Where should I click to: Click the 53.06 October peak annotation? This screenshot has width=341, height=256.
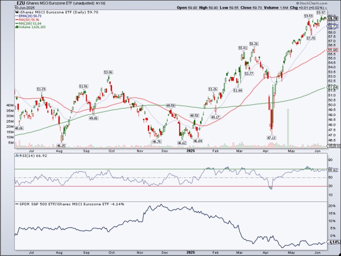[x=108, y=72]
